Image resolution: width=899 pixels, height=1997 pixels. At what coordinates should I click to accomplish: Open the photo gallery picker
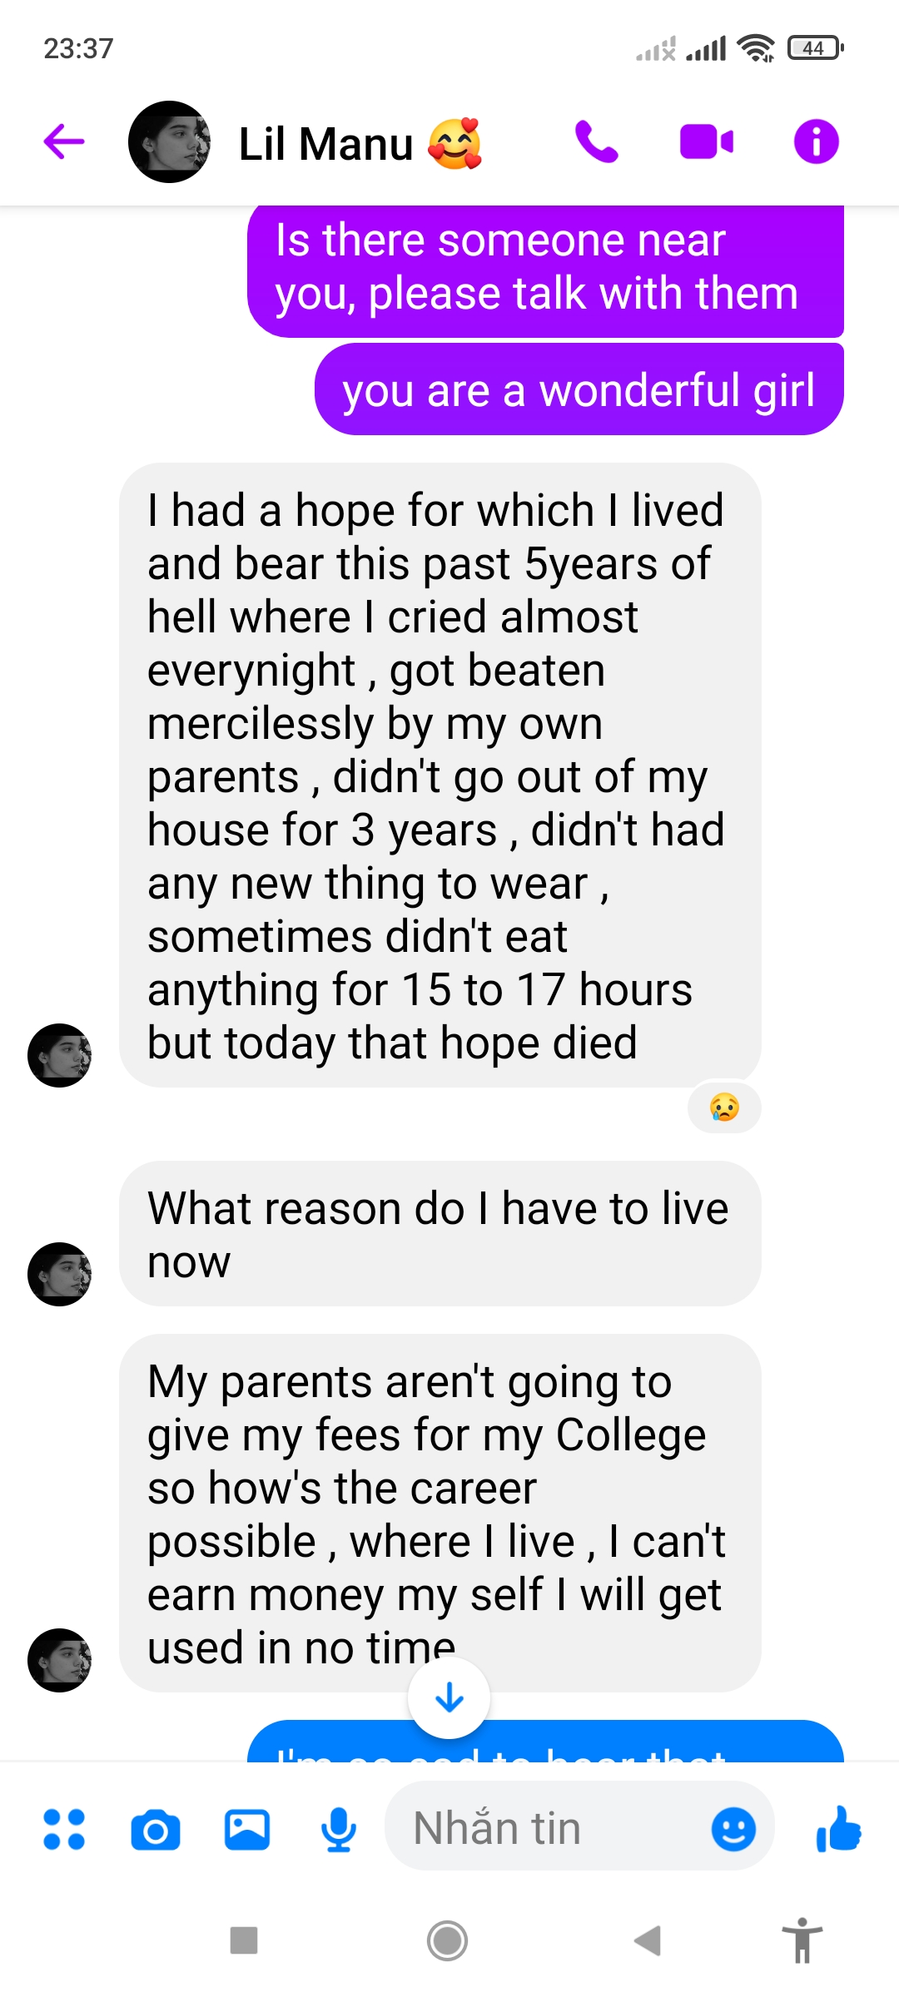click(x=247, y=1829)
